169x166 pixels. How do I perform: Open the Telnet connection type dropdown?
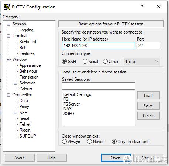point(142,61)
